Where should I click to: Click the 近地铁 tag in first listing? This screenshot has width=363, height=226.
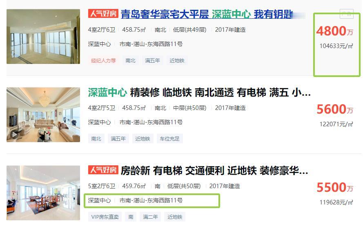(177, 61)
